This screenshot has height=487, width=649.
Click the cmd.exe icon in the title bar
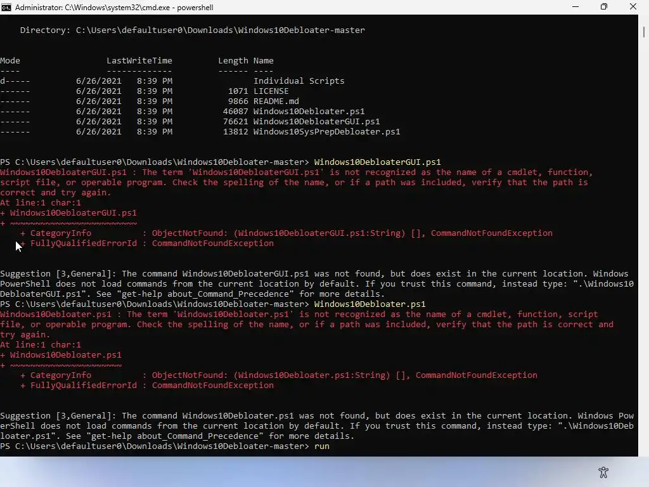tap(6, 7)
